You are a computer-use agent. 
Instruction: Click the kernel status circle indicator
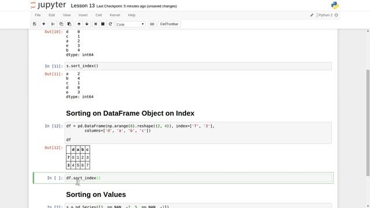(336, 15)
